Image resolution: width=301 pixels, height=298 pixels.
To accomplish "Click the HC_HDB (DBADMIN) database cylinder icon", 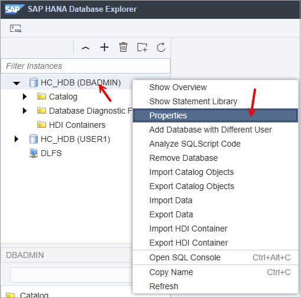I will (34, 82).
